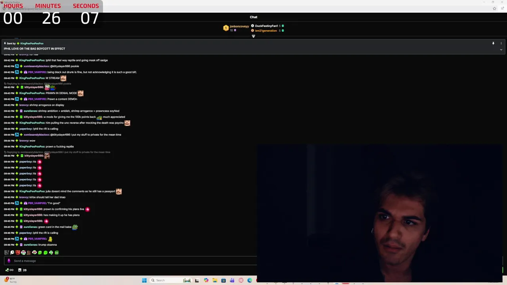Click frog emote after 'green card in the mail babe'
Screen dimensions: 507x285
[75, 227]
